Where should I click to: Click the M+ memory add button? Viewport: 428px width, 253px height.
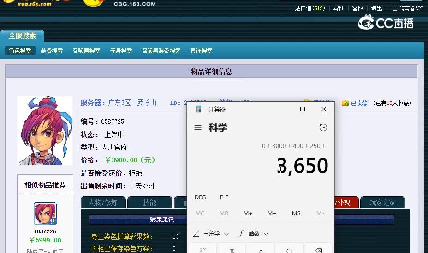[248, 213]
